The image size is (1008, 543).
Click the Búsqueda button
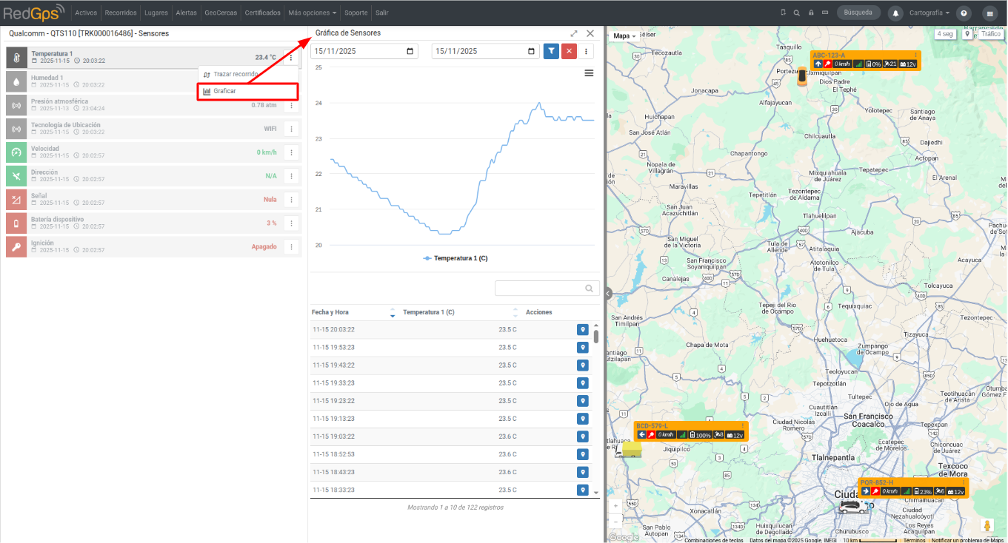858,13
